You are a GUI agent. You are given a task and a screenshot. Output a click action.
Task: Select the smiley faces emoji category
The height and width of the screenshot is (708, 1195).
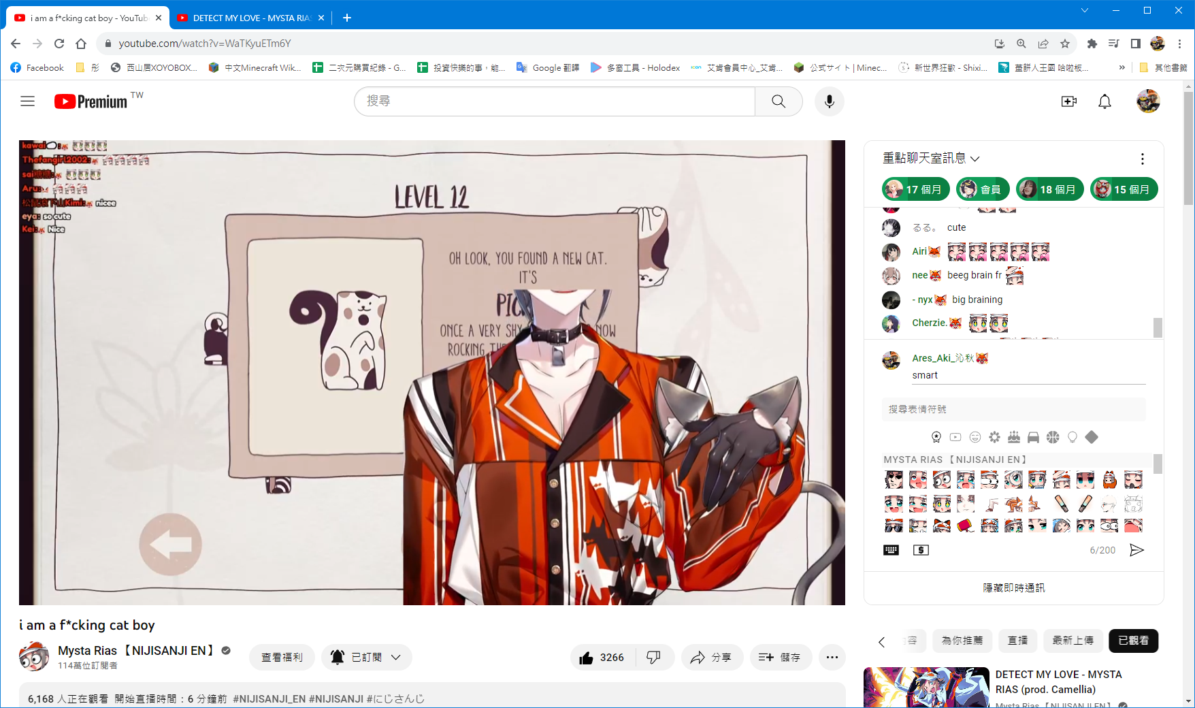(975, 437)
